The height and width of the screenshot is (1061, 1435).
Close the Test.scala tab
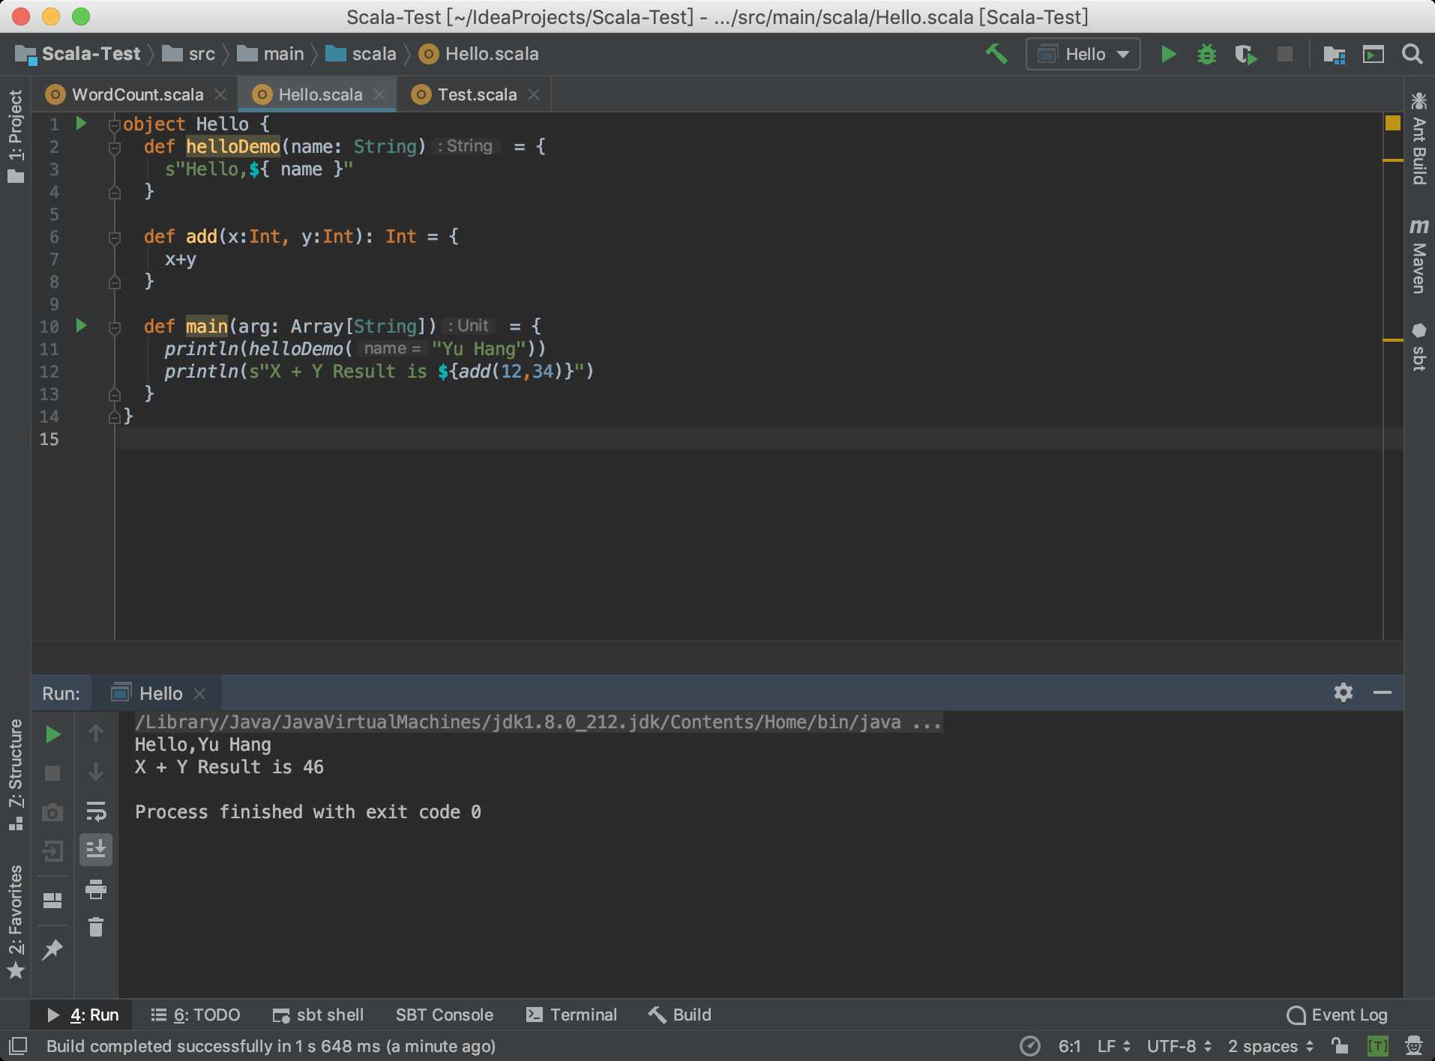click(x=534, y=94)
